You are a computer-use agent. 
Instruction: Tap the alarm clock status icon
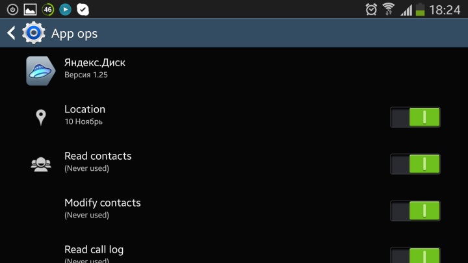(372, 9)
